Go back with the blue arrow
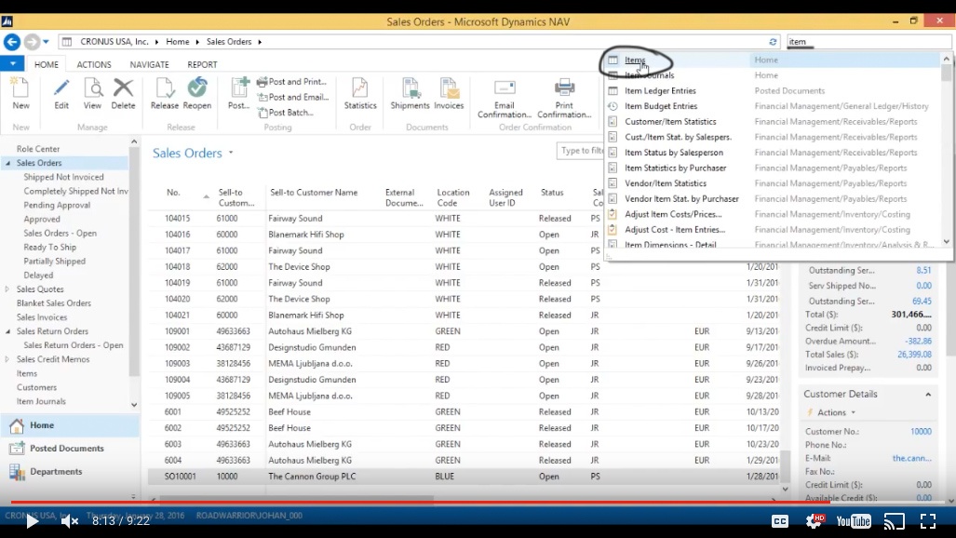The height and width of the screenshot is (538, 956). 12,42
